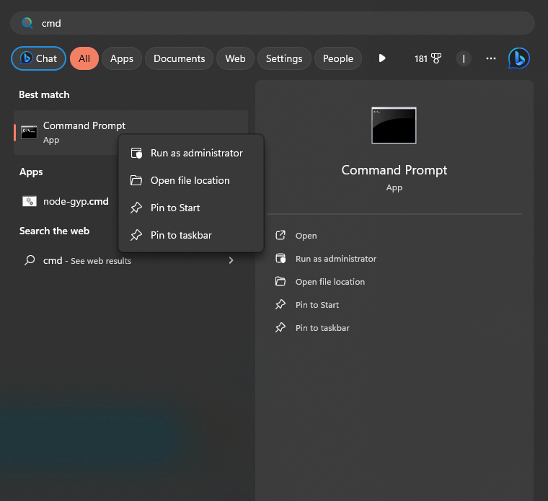548x501 pixels.
Task: Click the Pin to taskbar pin icon in details panel
Action: click(x=280, y=327)
